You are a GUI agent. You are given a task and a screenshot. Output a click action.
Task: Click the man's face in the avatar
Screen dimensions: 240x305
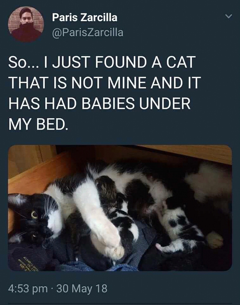[26, 17]
